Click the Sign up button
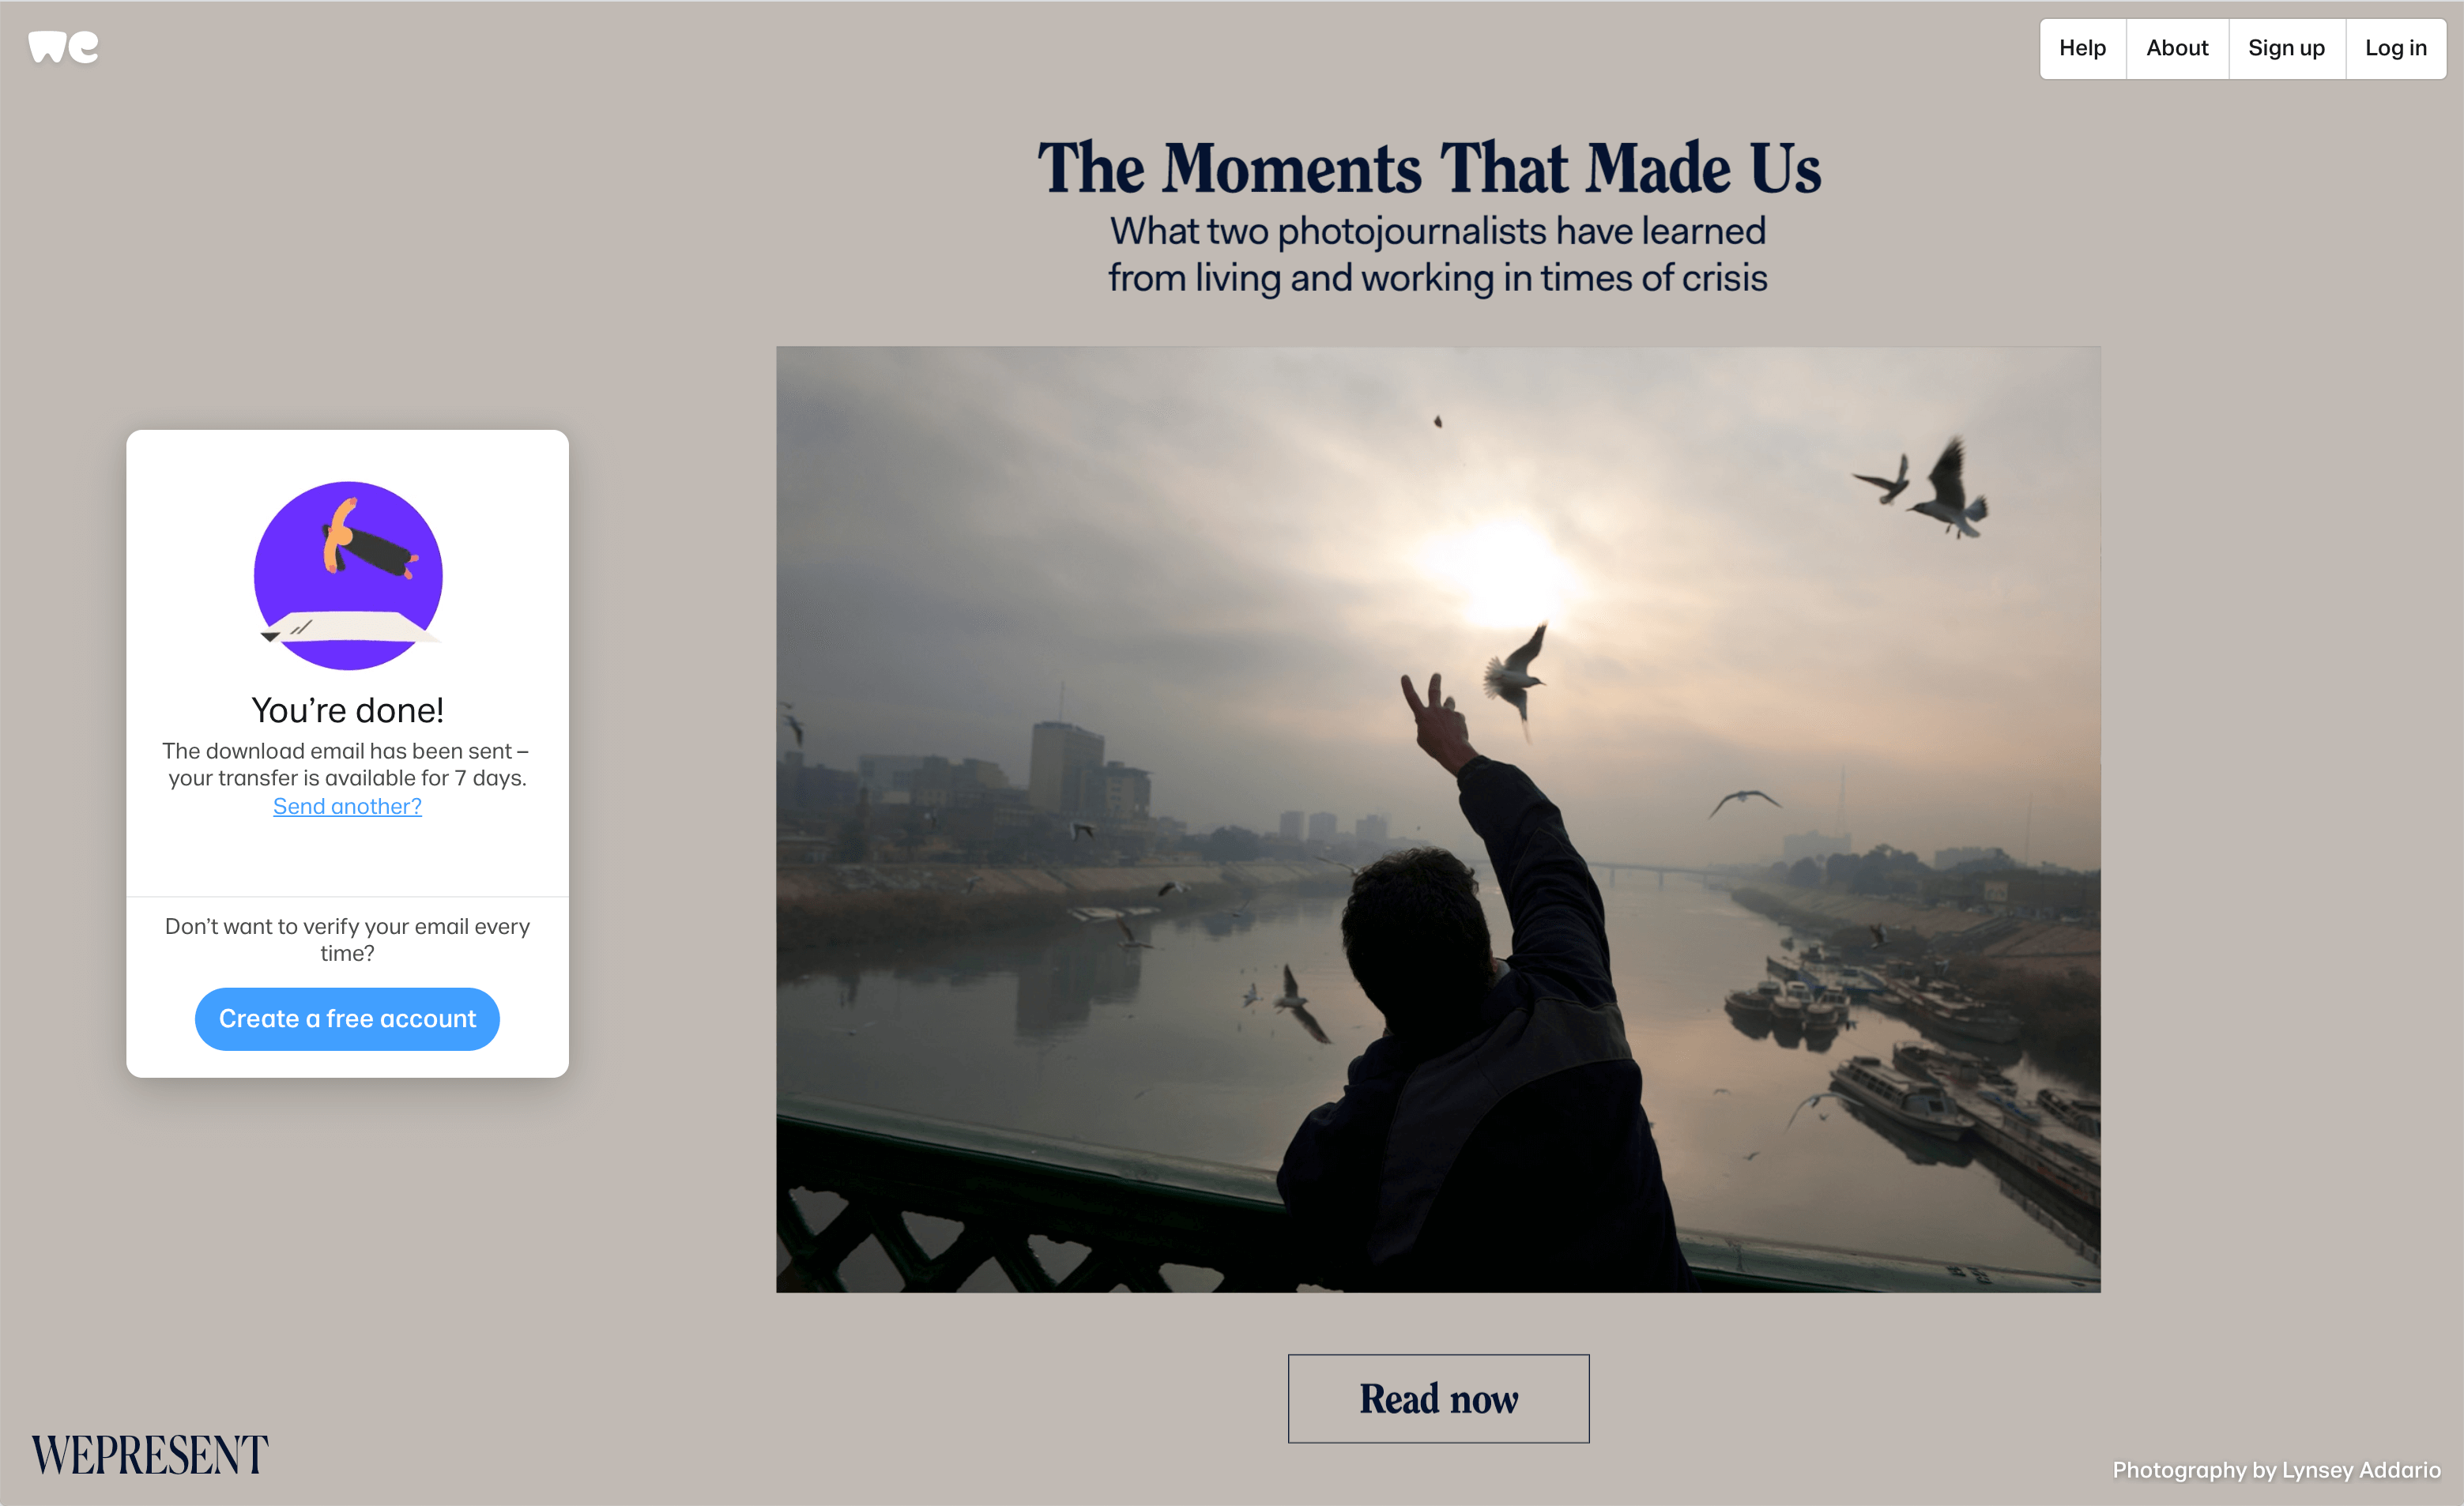Screen dimensions: 2464x1506 (x=2285, y=47)
